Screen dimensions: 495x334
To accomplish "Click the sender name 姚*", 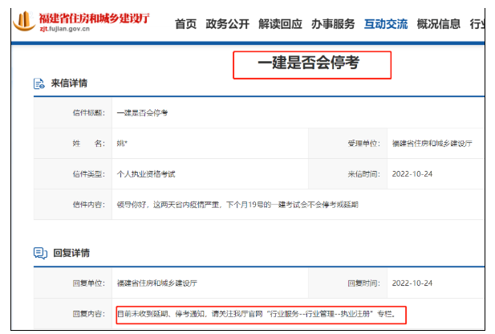I will 122,144.
